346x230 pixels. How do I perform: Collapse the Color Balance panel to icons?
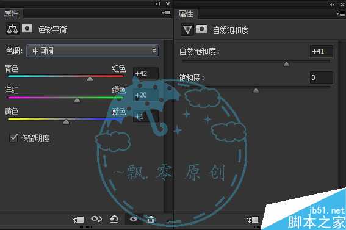(157, 4)
